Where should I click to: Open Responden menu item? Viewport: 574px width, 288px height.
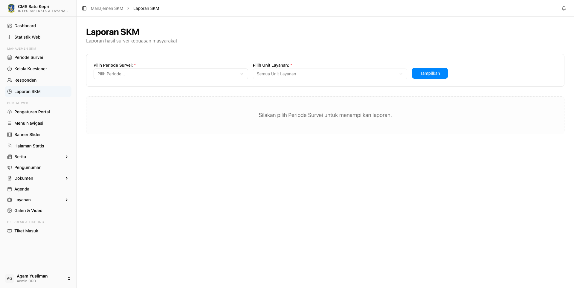tap(38, 80)
